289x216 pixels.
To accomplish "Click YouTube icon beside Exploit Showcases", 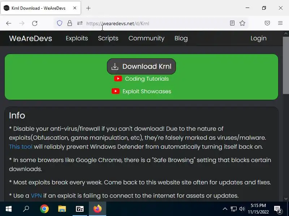I will 116,91.
